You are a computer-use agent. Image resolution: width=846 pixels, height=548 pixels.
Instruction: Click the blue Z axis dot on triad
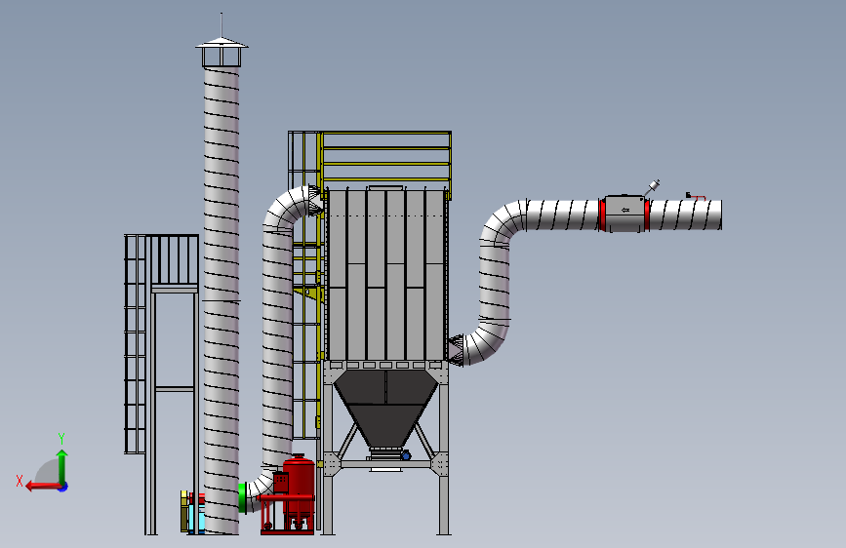point(63,487)
